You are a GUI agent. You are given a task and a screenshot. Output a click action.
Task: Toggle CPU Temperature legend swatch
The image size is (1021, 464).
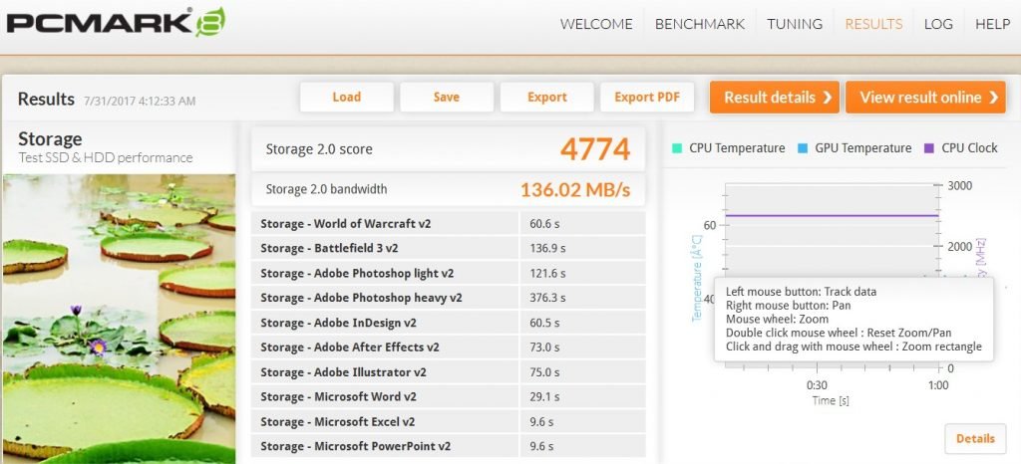(677, 148)
